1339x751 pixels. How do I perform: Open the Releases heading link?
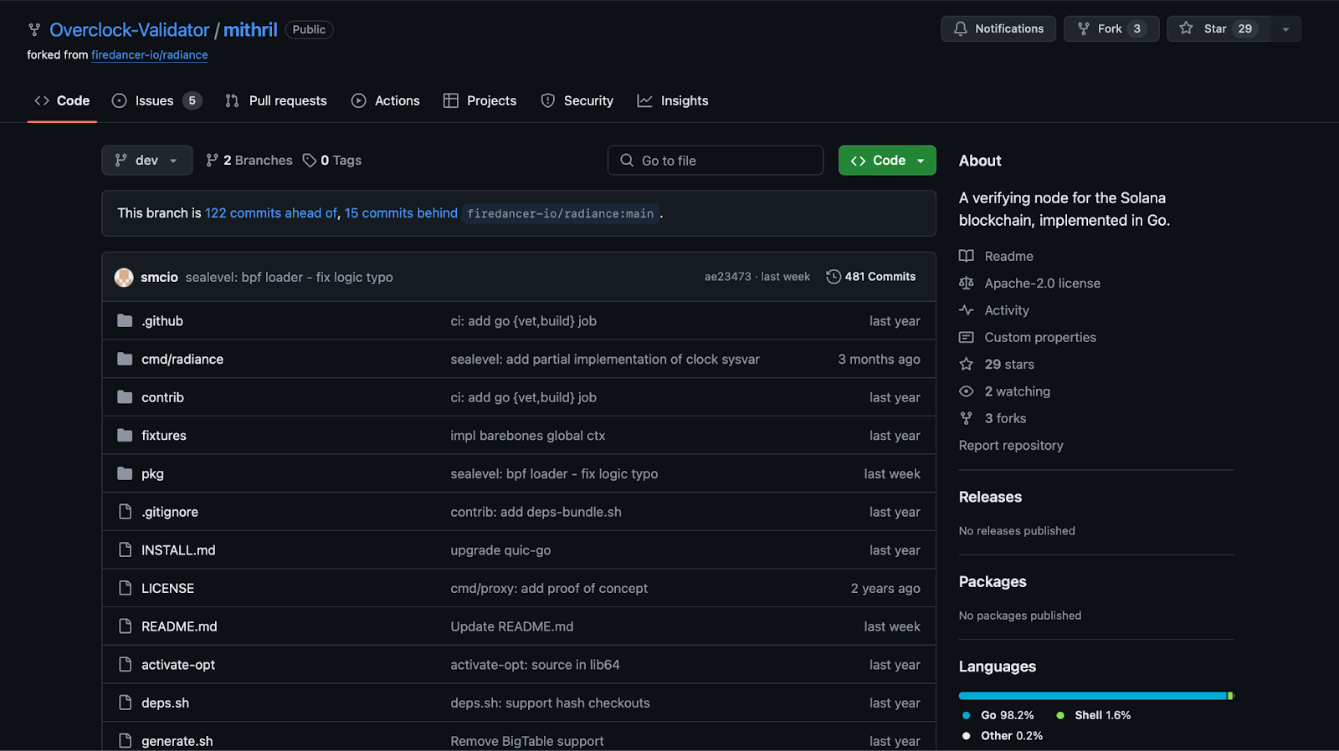[990, 497]
